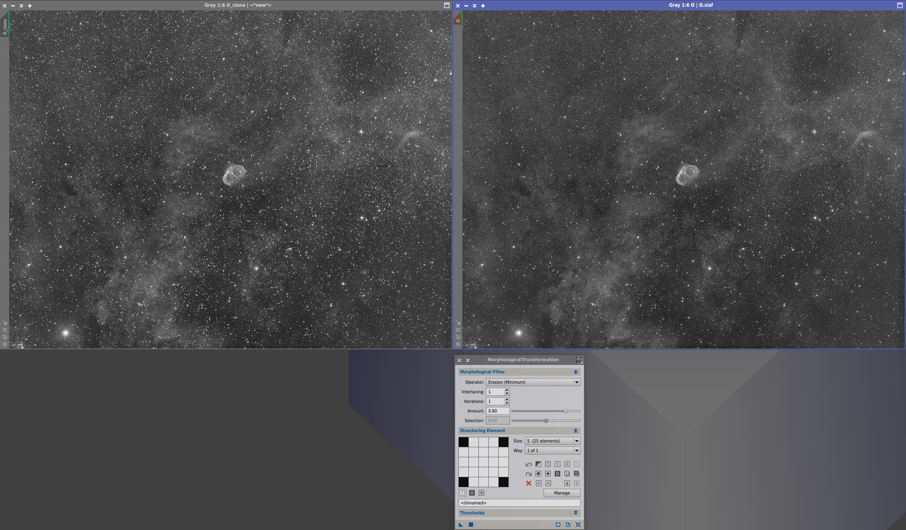This screenshot has width=906, height=530.
Task: Click the New Instance triangle icon
Action: click(x=461, y=525)
